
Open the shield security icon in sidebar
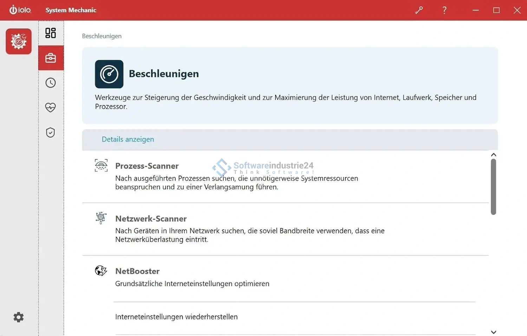pos(51,132)
